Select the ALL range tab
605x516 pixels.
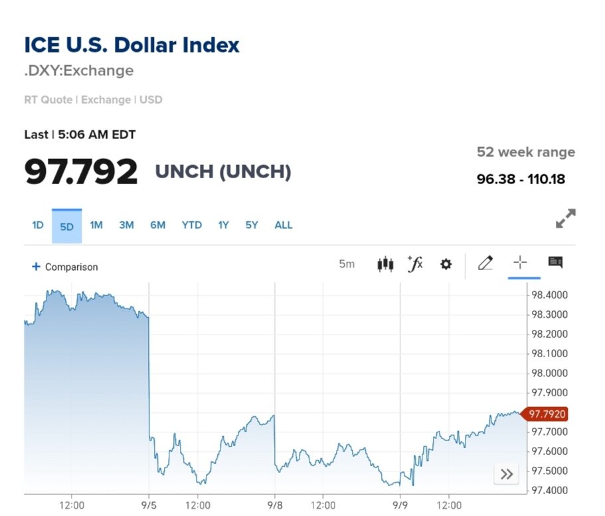tap(284, 225)
